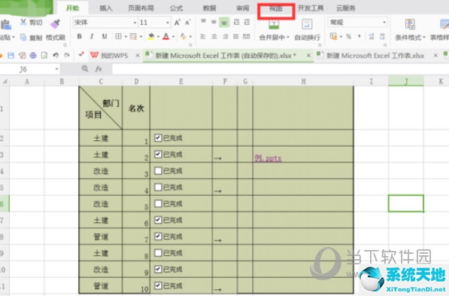Open the font name dropdown
The height and width of the screenshot is (296, 449).
[x=135, y=23]
